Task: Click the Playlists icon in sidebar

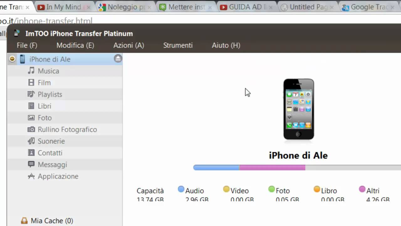Action: [x=31, y=94]
